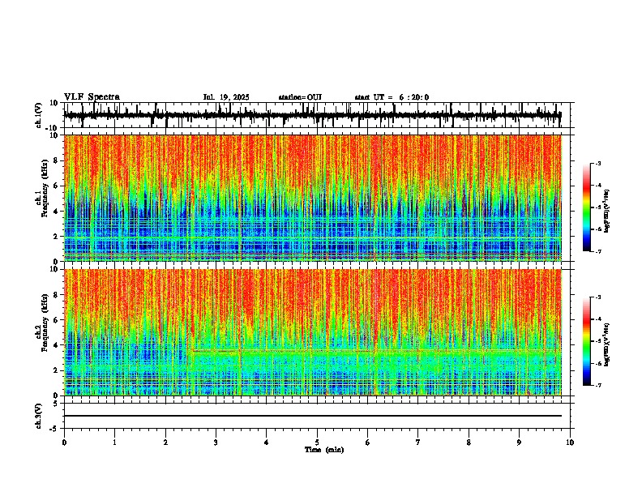Image resolution: width=642 pixels, height=496 pixels.
Task: Click the ch.2 spectrogram color scale bar
Action: (x=587, y=341)
